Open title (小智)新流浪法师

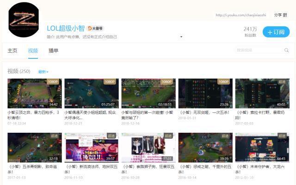(x=91, y=169)
